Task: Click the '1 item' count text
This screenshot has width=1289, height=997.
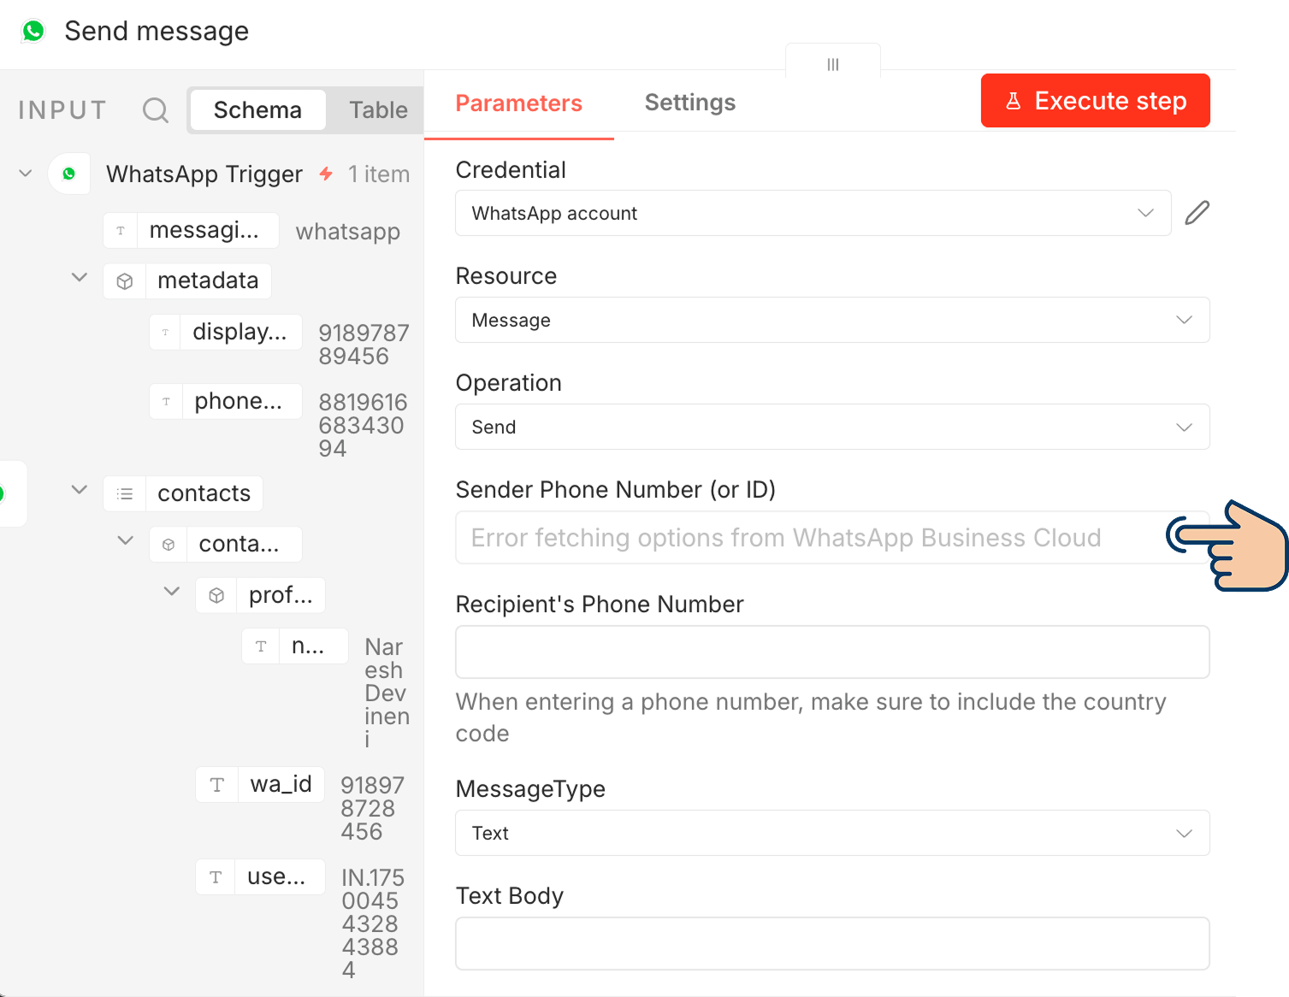Action: 379,174
